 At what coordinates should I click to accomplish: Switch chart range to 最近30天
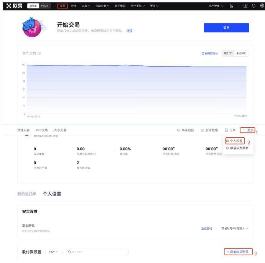click(x=242, y=53)
